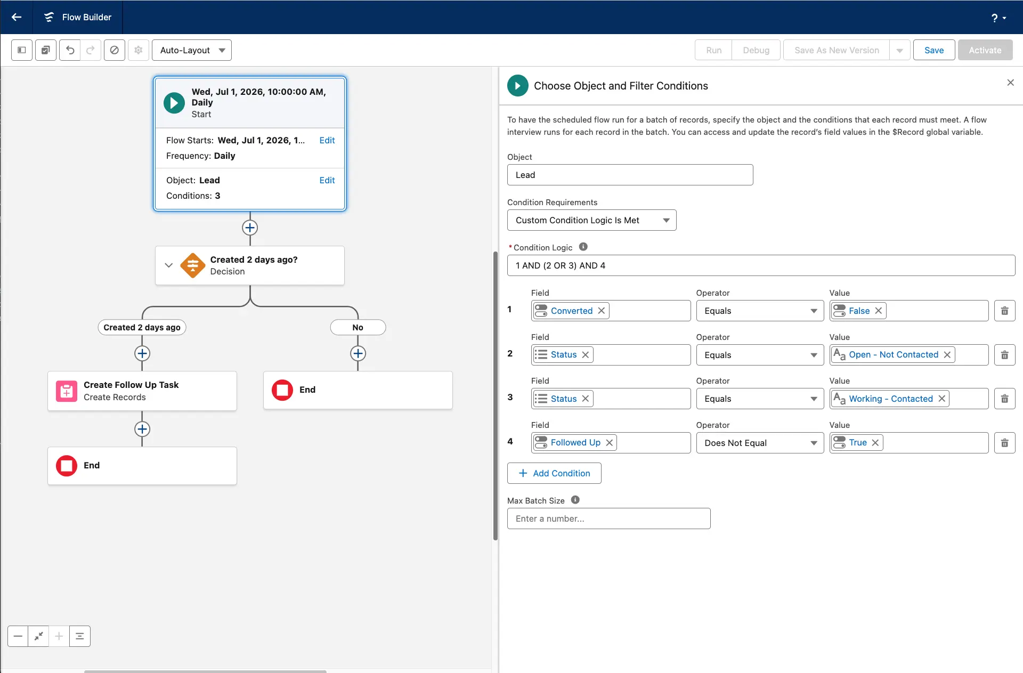Image resolution: width=1023 pixels, height=673 pixels.
Task: Click the Object Lead input field
Action: [x=630, y=175]
